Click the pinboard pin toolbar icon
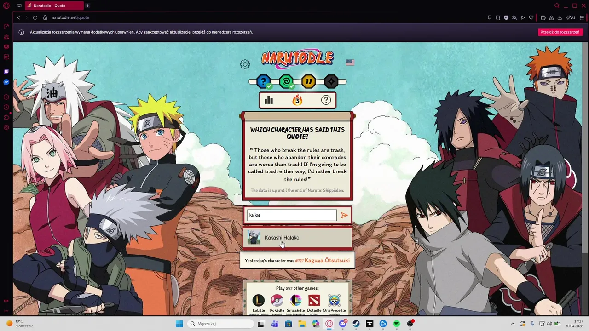The width and height of the screenshot is (589, 331). (490, 17)
